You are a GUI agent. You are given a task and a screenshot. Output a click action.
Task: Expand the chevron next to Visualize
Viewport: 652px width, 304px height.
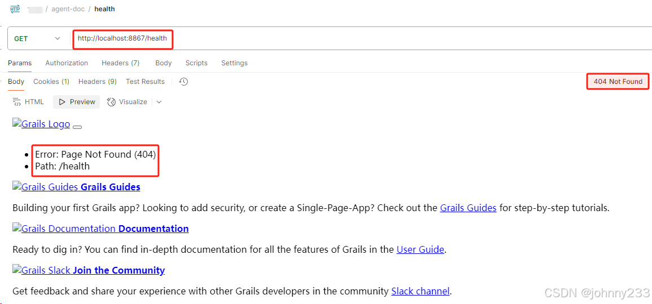[x=159, y=102]
